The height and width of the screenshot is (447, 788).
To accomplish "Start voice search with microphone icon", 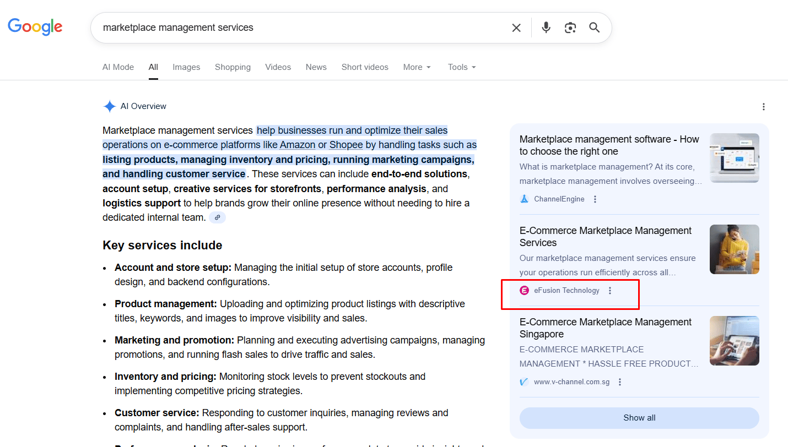I will point(546,28).
